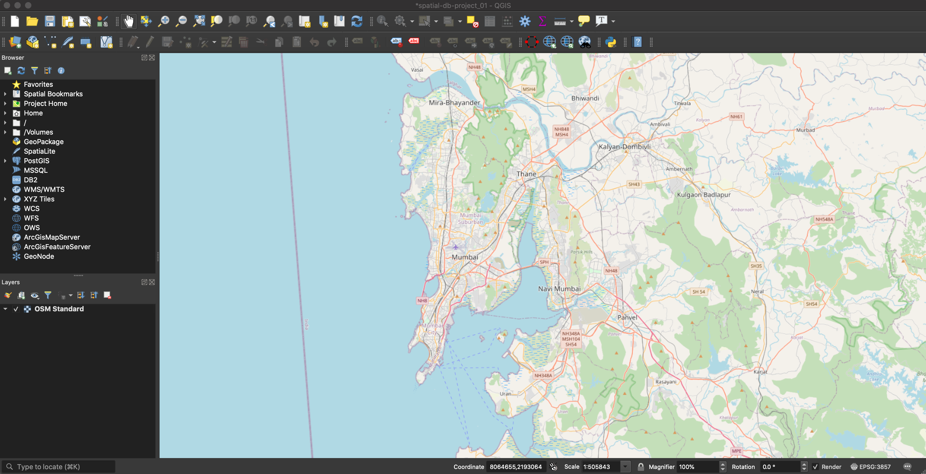Open the Python Console
The width and height of the screenshot is (926, 474).
point(611,42)
